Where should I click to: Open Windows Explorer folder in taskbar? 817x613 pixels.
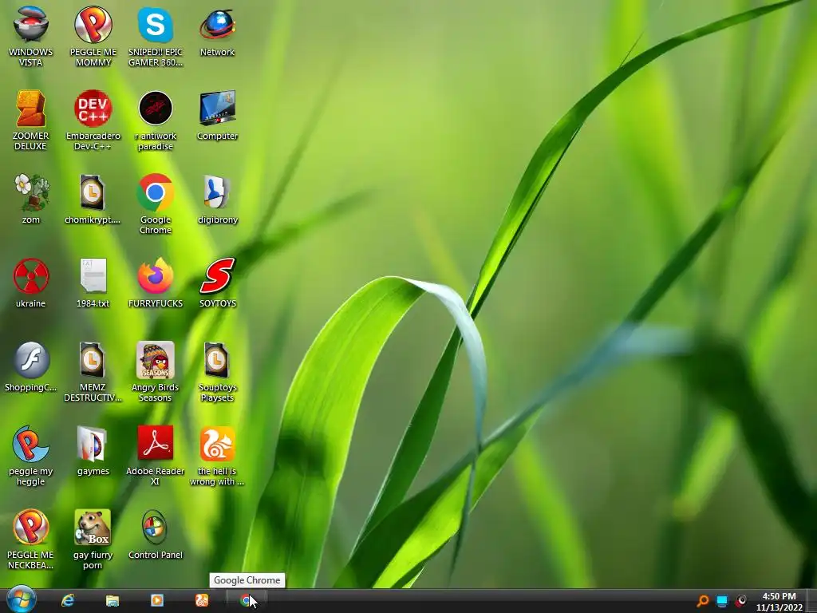pos(112,600)
